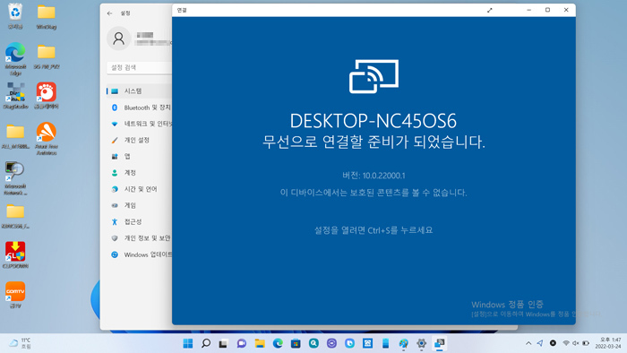Viewport: 627px width, 353px height.
Task: Click the battery icon in the system tray
Action: tap(586, 343)
